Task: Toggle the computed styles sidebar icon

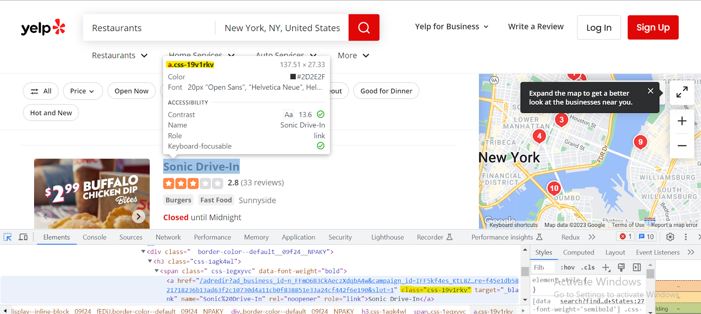Action: click(637, 267)
